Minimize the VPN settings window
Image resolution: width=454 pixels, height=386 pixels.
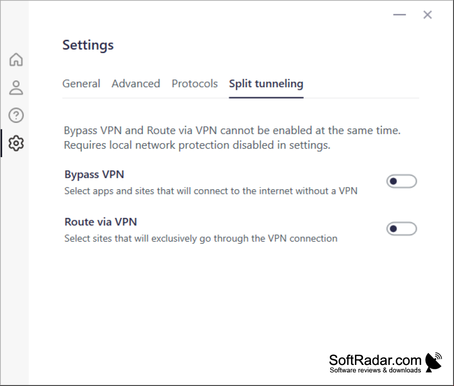(x=400, y=15)
